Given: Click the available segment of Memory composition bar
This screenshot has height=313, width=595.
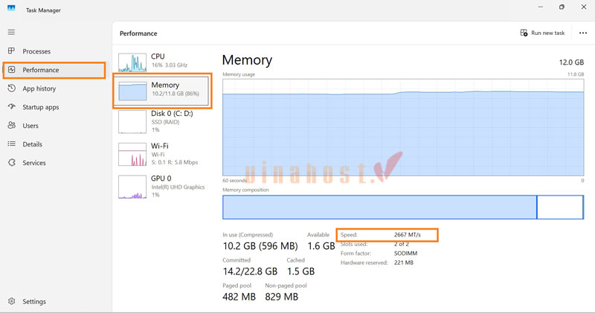Looking at the screenshot, I should [x=560, y=207].
